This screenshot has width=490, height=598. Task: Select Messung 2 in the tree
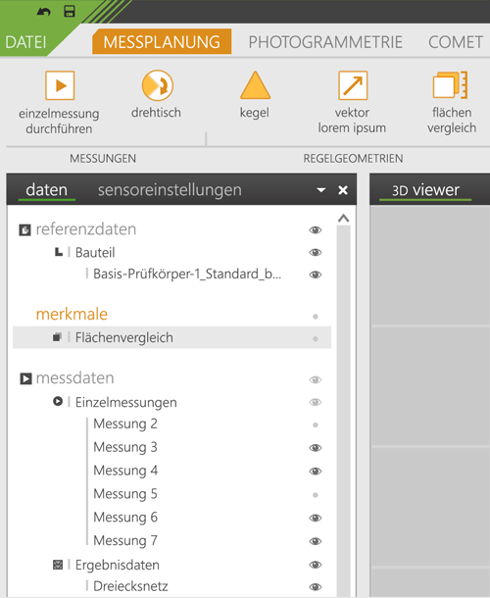pyautogui.click(x=125, y=424)
